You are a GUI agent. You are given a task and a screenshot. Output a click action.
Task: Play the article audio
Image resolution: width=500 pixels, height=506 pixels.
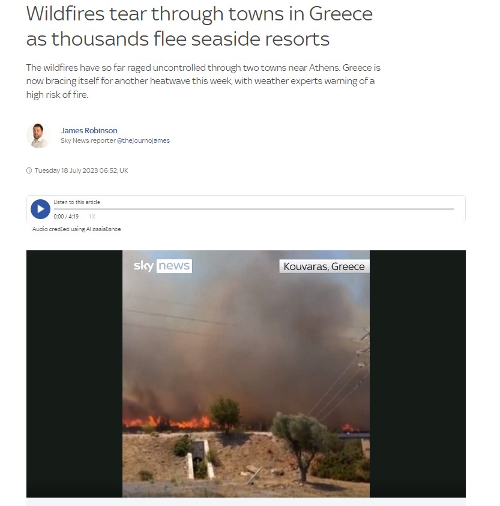point(40,209)
